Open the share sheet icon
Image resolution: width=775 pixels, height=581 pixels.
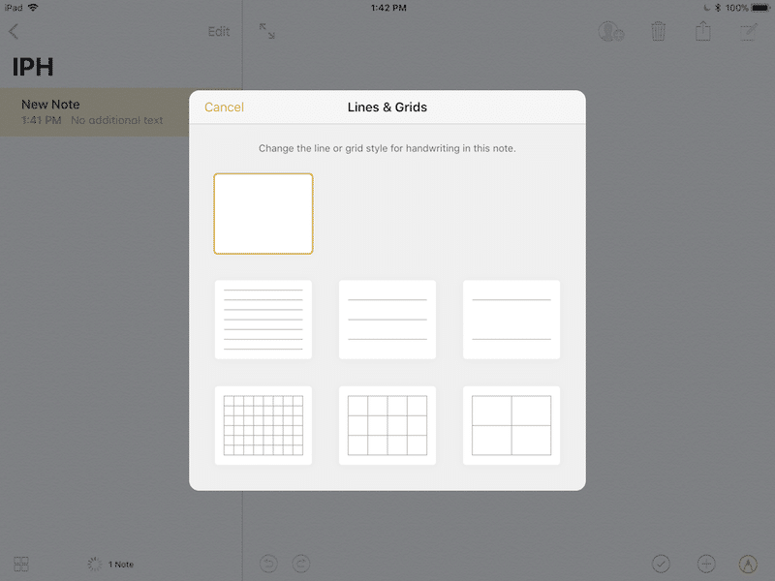(x=703, y=31)
